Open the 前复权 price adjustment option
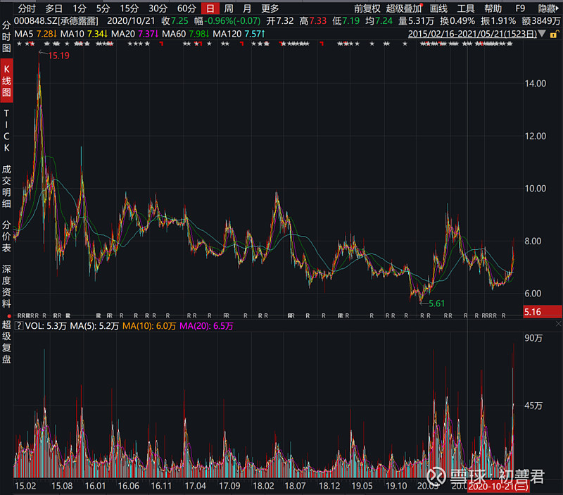Viewport: 563px width, 495px height. point(367,8)
